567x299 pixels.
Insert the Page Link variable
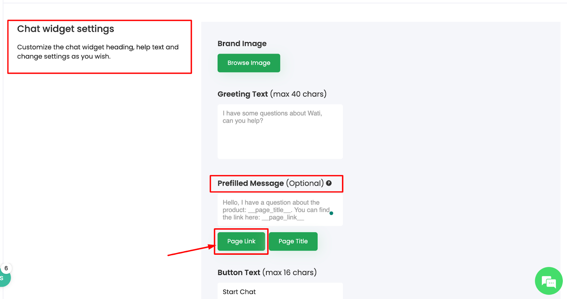click(241, 241)
